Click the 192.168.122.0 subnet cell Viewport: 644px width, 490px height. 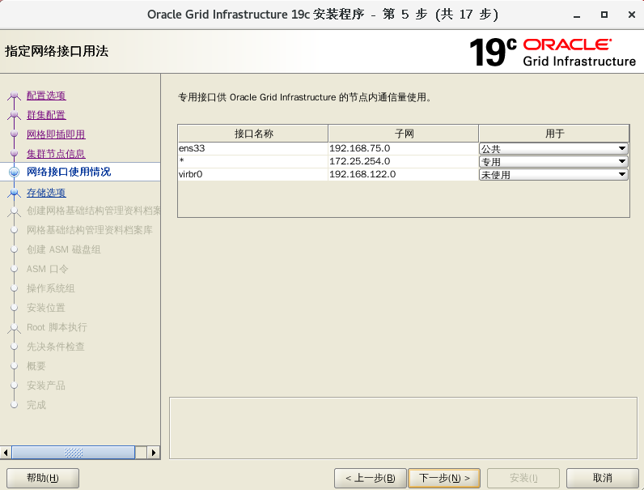coord(404,174)
